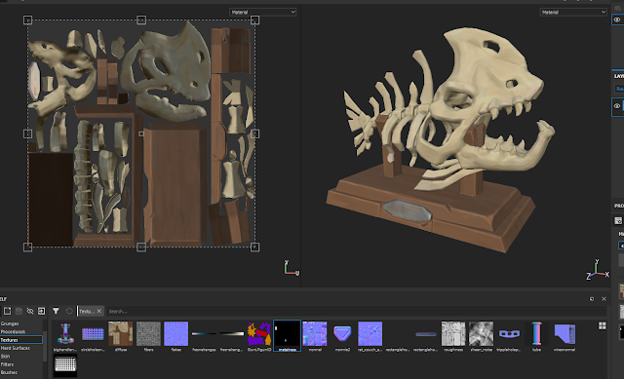The height and width of the screenshot is (379, 624).
Task: Select the circleholes texture thumbnail
Action: pyautogui.click(x=93, y=333)
